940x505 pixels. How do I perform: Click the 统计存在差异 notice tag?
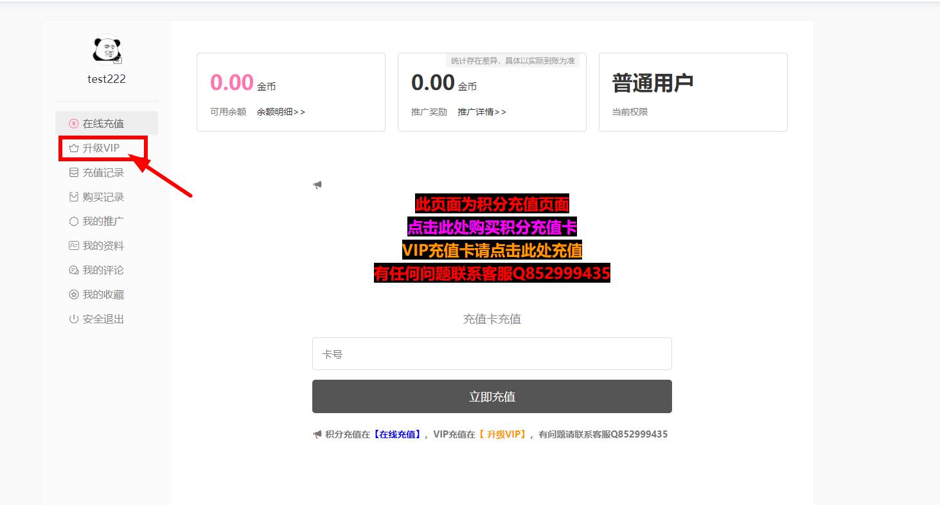513,60
